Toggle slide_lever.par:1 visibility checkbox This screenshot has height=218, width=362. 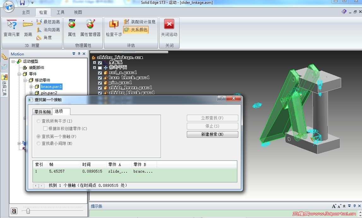pyautogui.click(x=100, y=88)
